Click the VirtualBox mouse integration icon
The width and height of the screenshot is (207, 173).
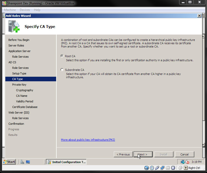coord(180,168)
